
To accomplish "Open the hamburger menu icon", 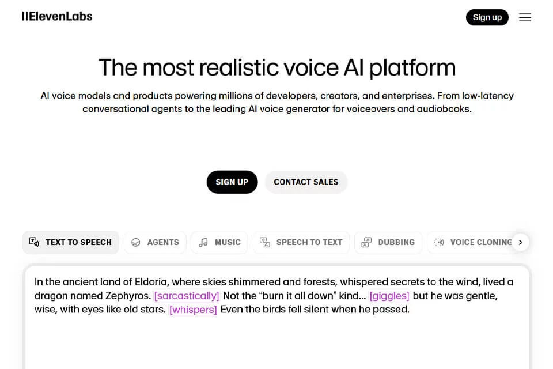I will [525, 17].
